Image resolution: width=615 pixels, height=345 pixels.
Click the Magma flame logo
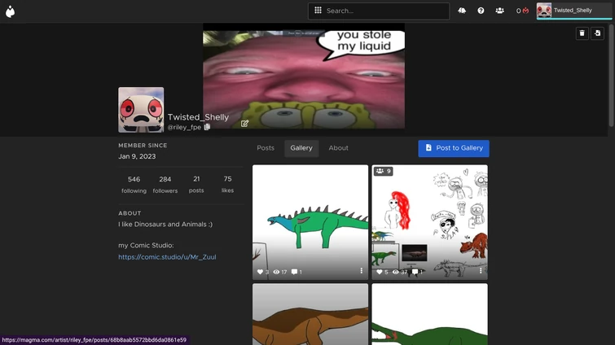(11, 11)
